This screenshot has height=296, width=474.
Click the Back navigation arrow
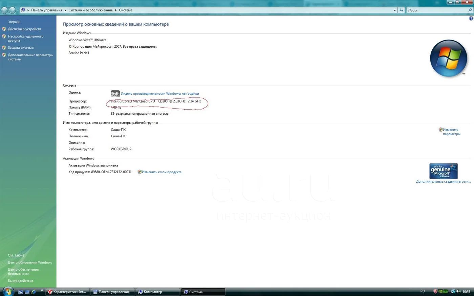pyautogui.click(x=4, y=10)
